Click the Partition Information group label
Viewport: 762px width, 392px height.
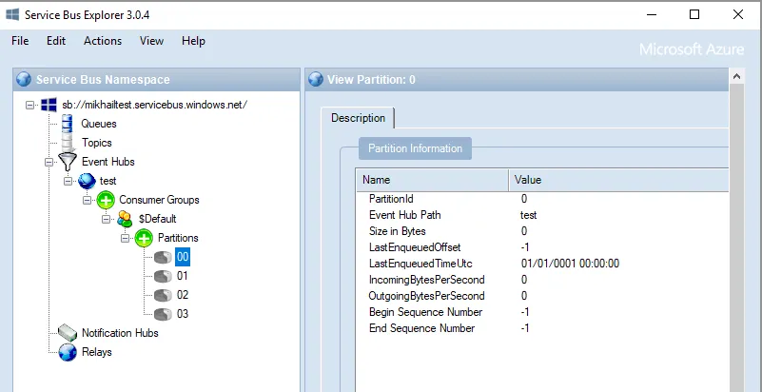pyautogui.click(x=415, y=148)
